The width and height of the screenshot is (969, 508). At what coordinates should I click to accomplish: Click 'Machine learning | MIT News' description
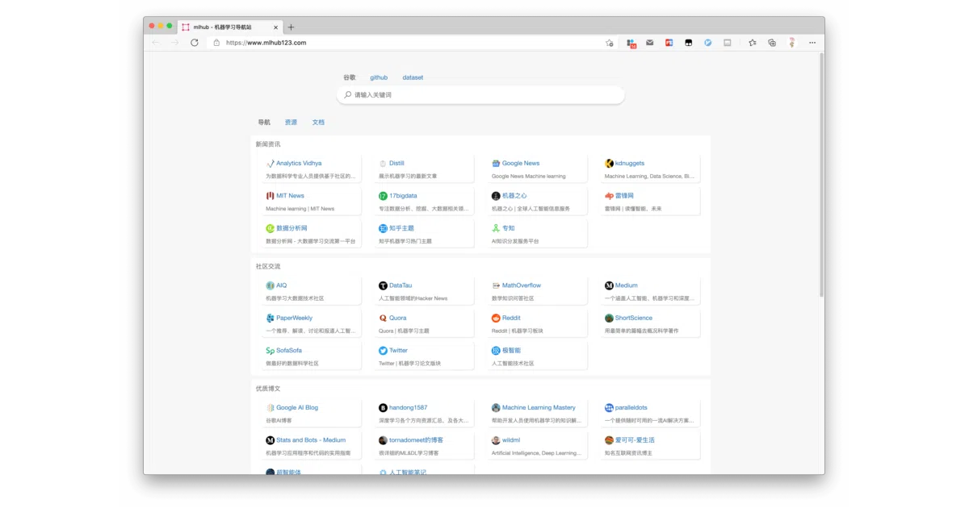pos(300,209)
